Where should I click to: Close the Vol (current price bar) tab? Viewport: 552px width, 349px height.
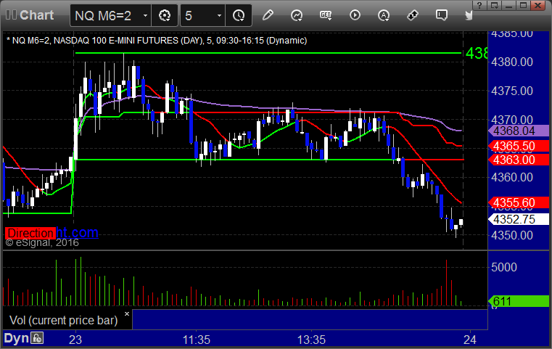coord(127,313)
